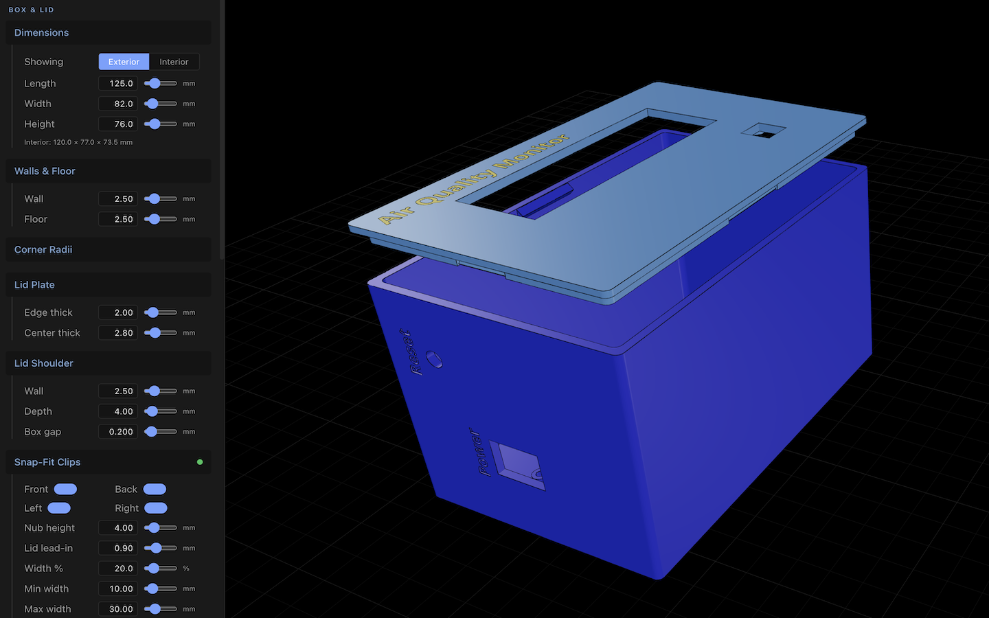
Task: Toggle the Left snap-fit clip
Action: pyautogui.click(x=59, y=508)
